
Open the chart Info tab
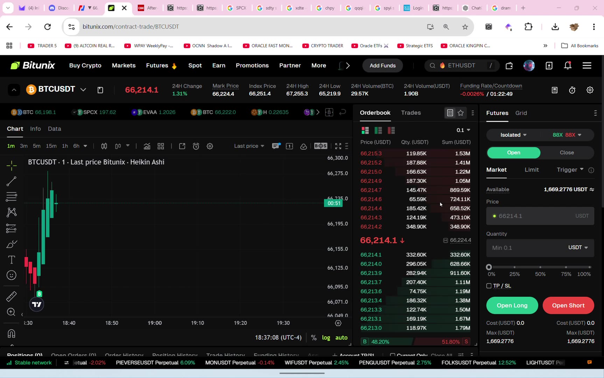35,129
